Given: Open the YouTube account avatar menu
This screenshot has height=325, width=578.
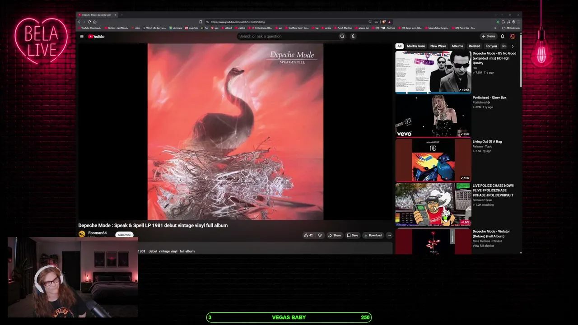Looking at the screenshot, I should 513,37.
